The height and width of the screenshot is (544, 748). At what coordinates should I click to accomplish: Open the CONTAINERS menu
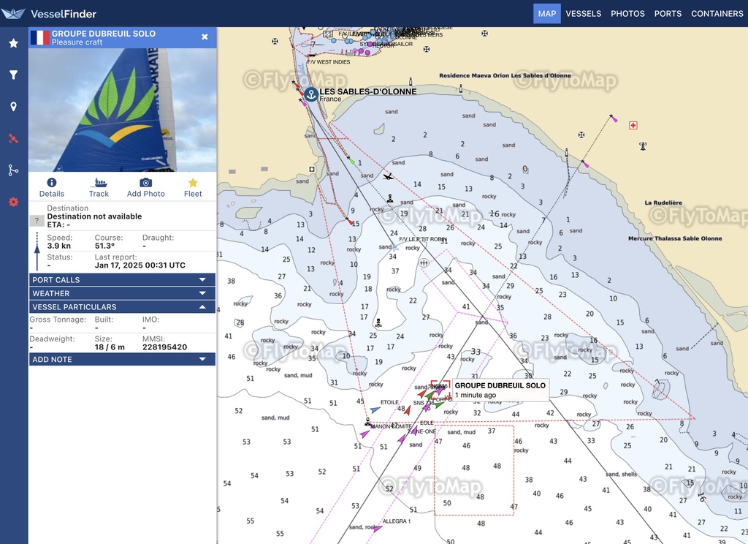(x=717, y=13)
